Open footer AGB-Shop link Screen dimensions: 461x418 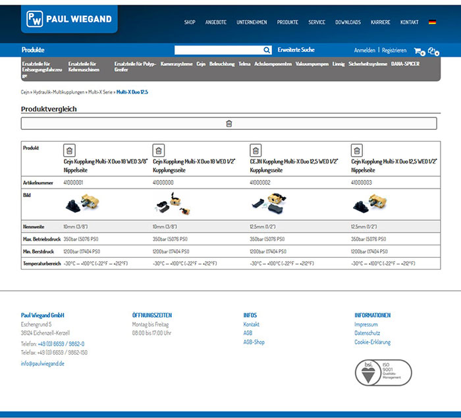(x=254, y=342)
